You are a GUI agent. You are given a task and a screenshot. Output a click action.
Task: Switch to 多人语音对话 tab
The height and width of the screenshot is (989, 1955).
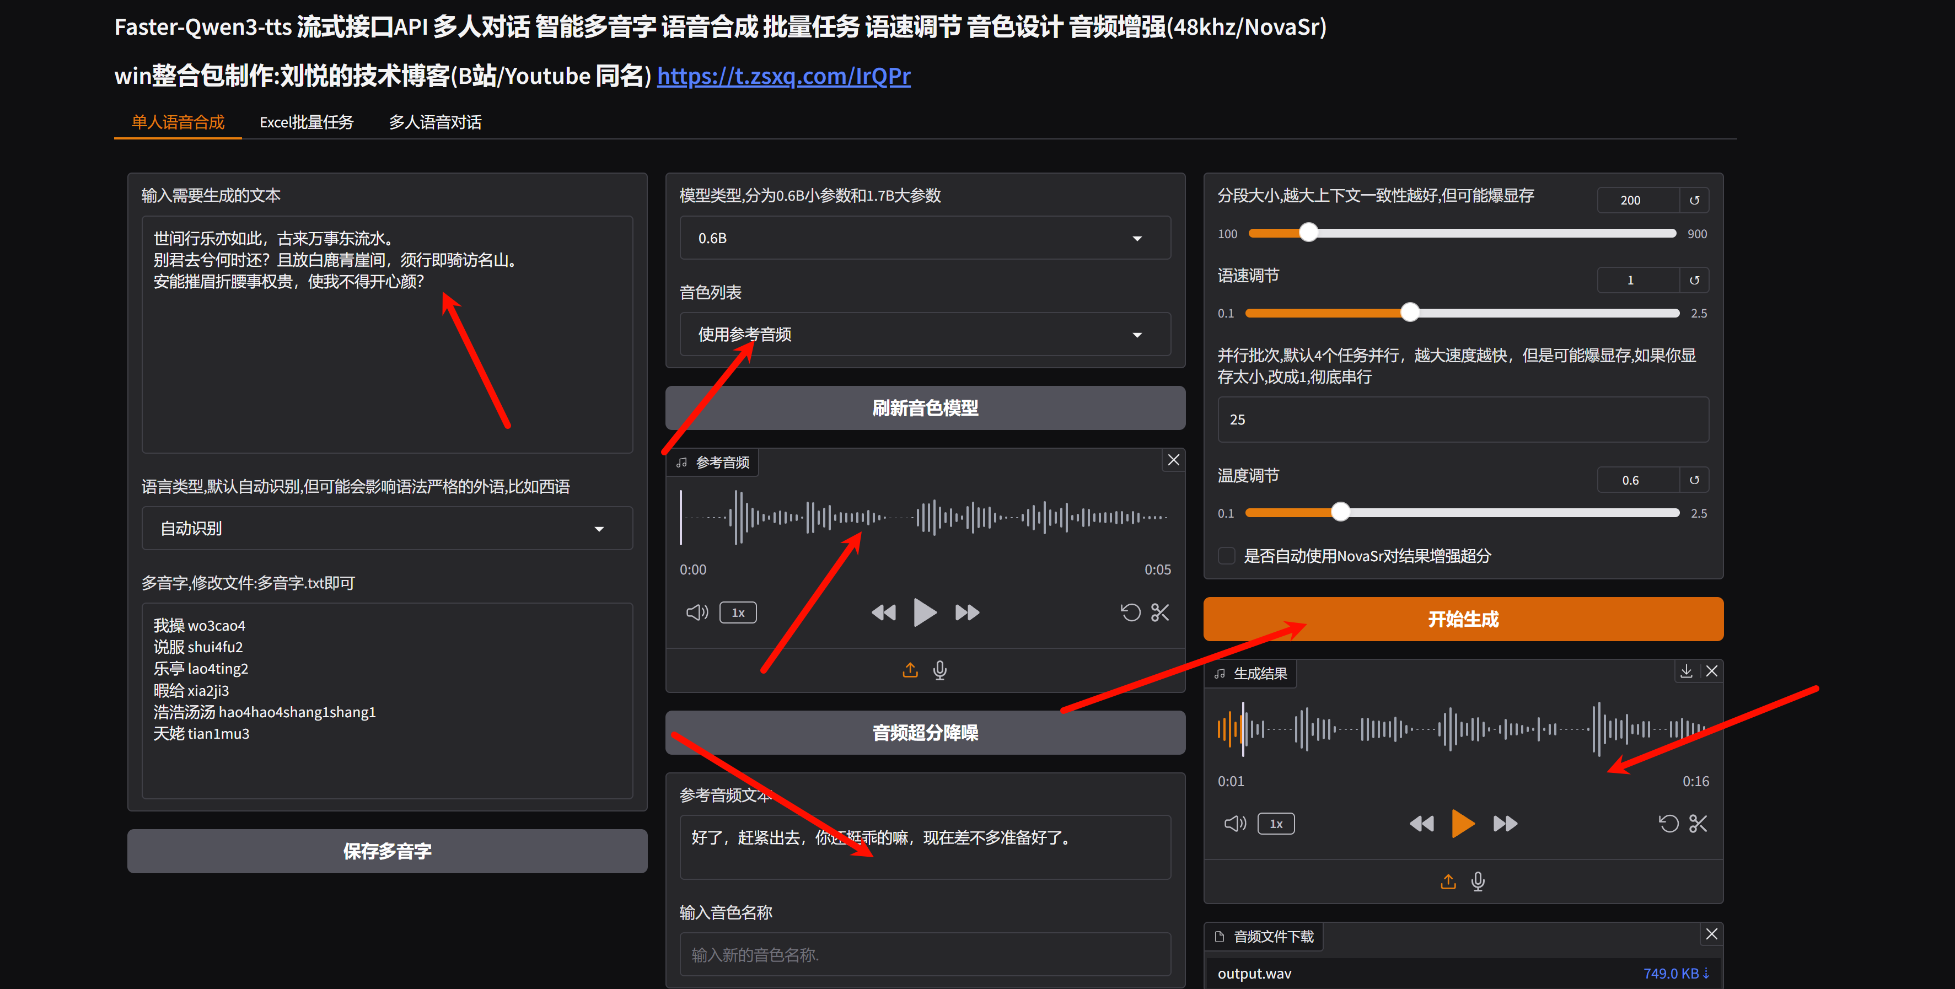[435, 122]
